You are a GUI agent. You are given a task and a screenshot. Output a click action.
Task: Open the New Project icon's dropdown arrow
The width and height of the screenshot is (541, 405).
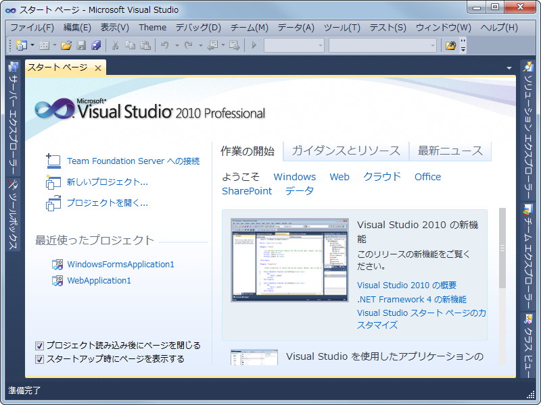[32, 45]
